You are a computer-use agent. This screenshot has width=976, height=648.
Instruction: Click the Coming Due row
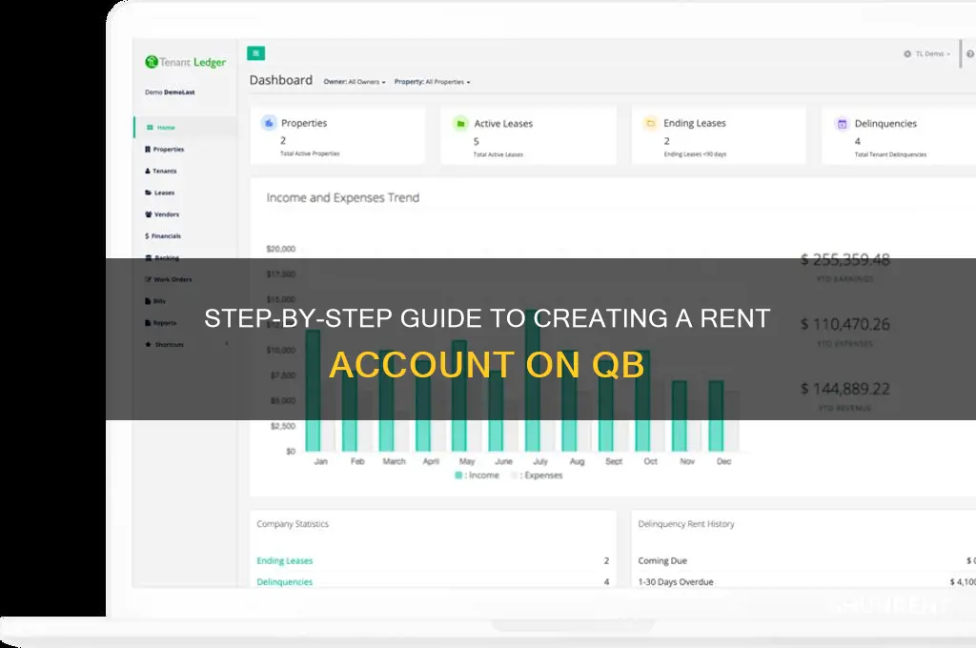pyautogui.click(x=806, y=561)
